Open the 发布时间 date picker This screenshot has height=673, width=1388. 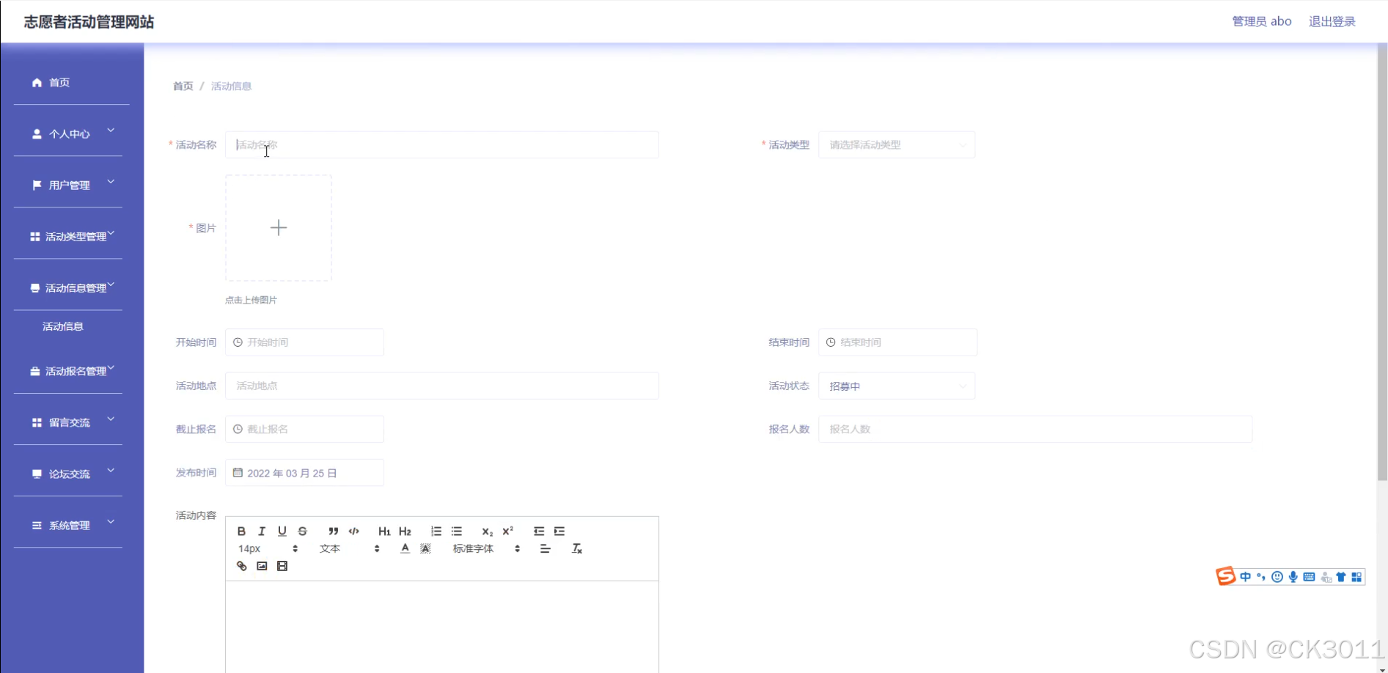point(304,473)
